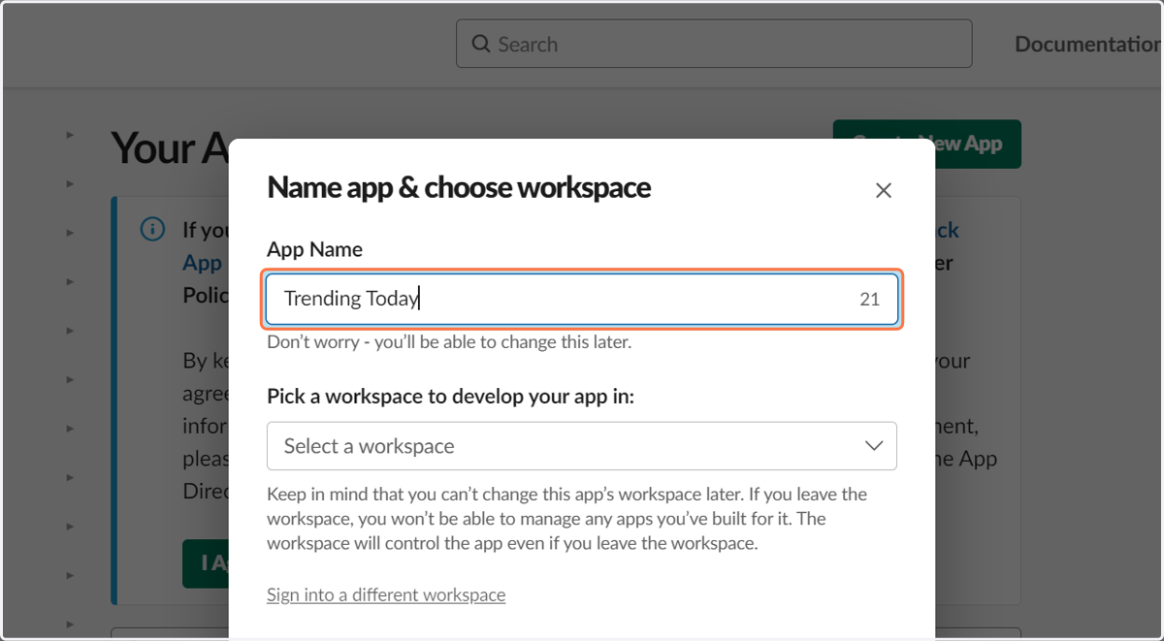Click the "App Name" label
The image size is (1164, 641).
click(314, 249)
